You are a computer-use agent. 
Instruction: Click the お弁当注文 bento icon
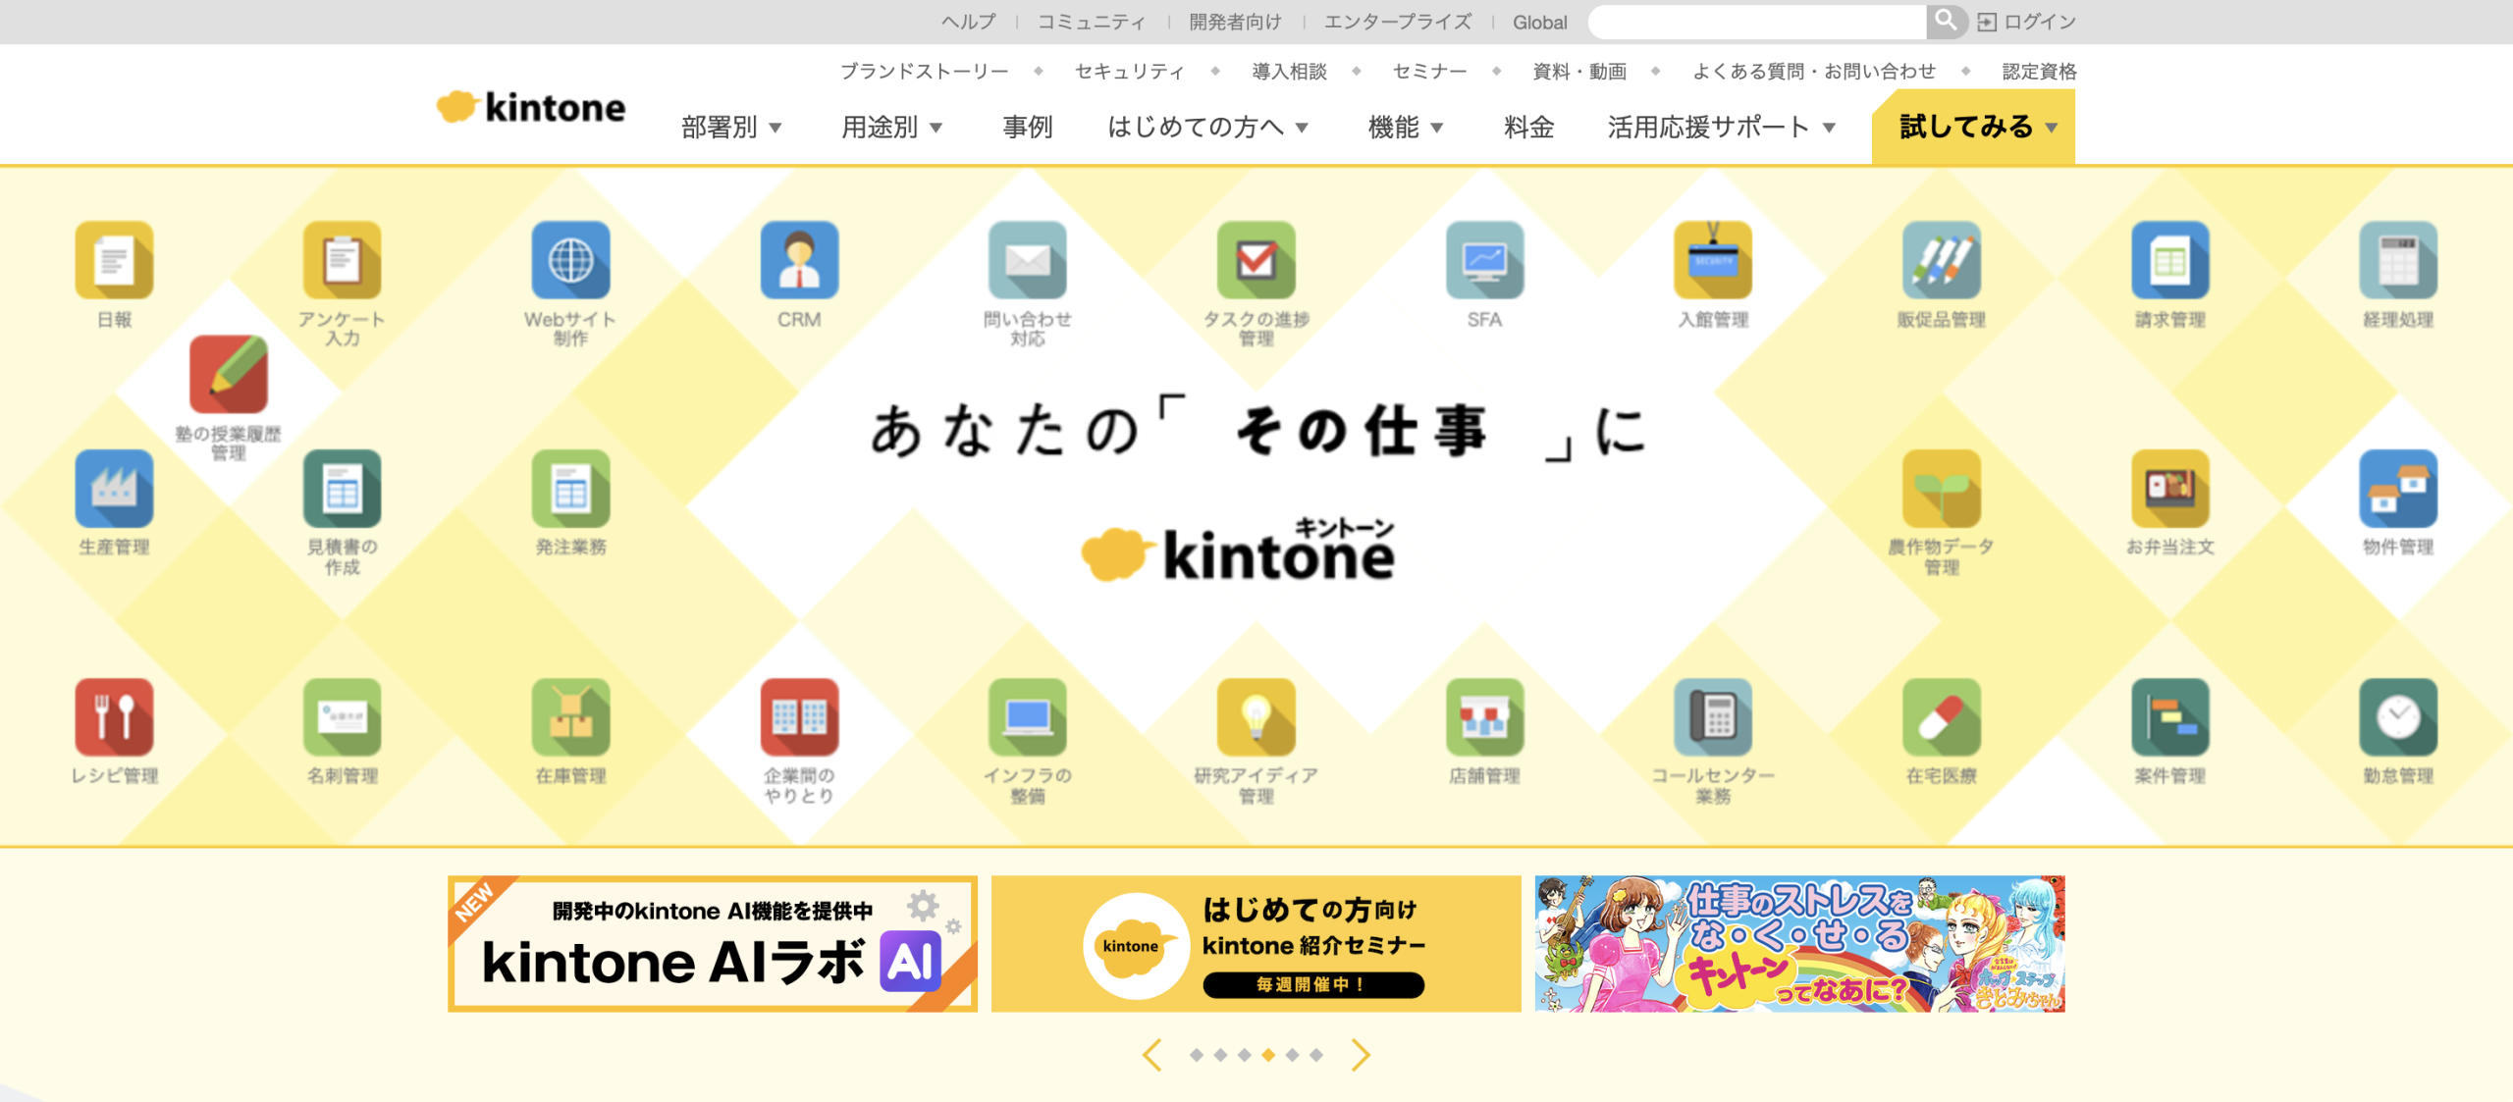2169,489
